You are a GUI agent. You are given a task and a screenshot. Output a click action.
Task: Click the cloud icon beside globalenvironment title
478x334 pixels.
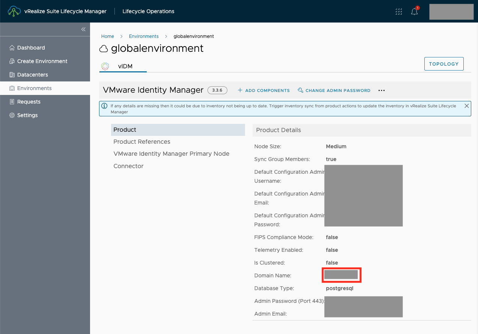pyautogui.click(x=104, y=49)
